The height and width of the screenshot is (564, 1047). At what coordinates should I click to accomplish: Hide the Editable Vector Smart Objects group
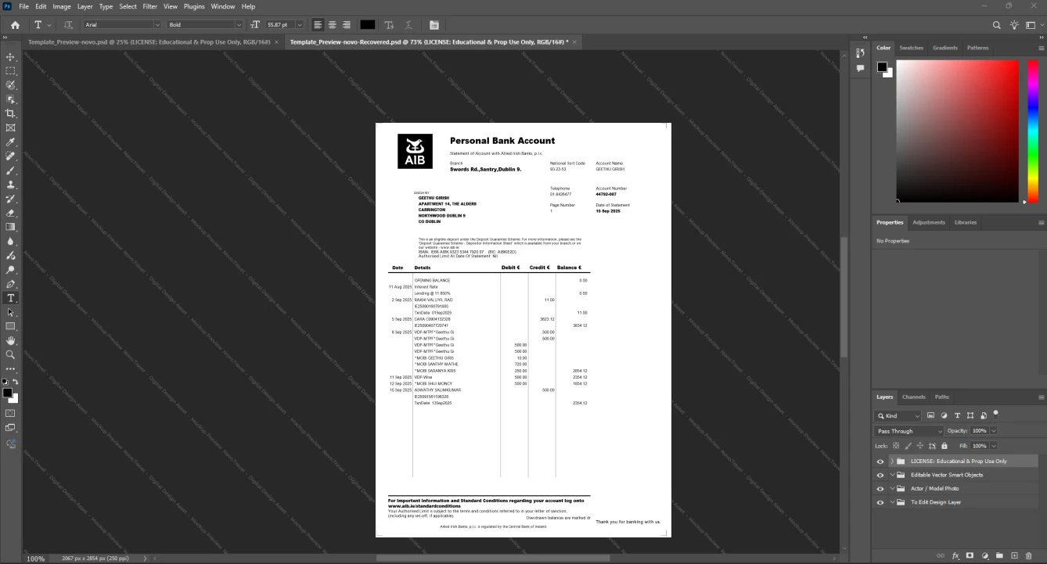click(880, 475)
